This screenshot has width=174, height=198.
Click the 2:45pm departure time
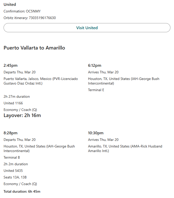point(10,65)
